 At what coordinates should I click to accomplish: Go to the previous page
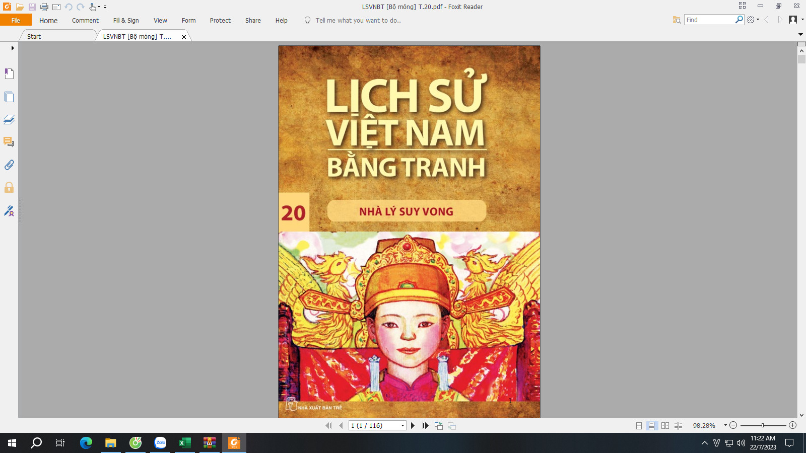point(341,426)
